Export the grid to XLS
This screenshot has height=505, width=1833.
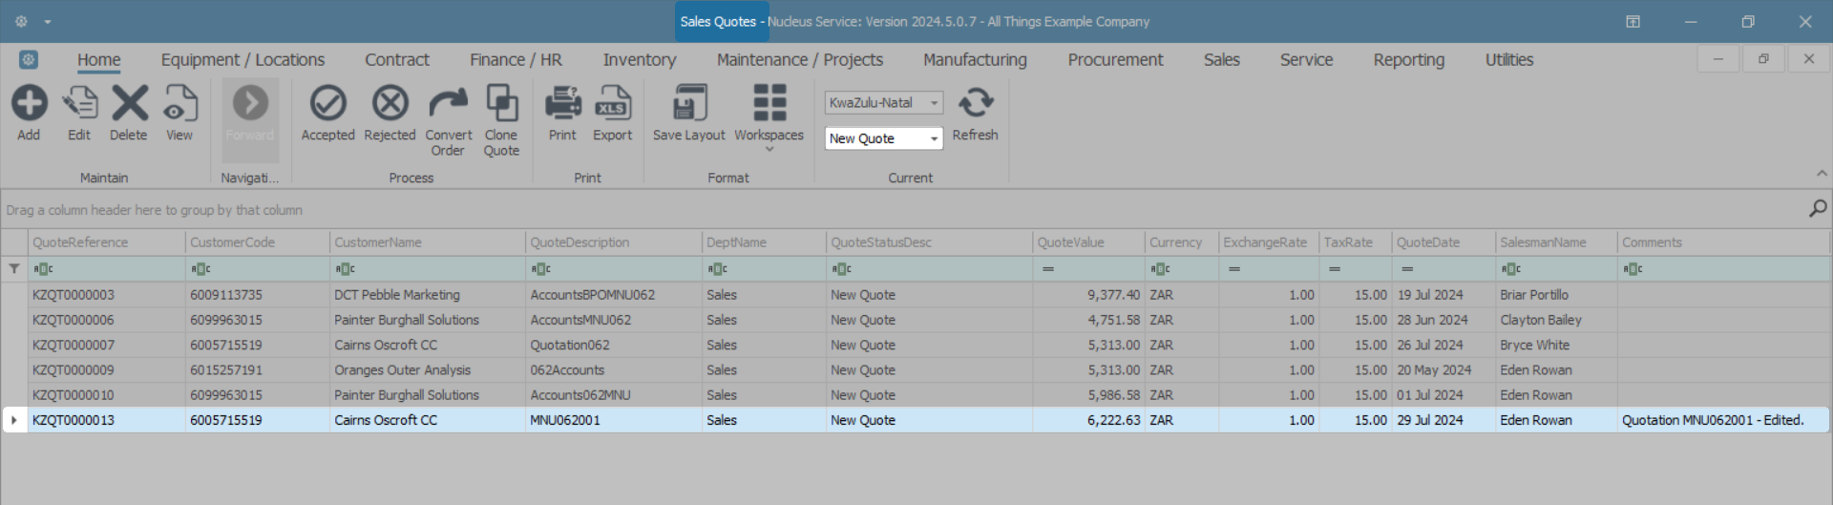(x=612, y=104)
